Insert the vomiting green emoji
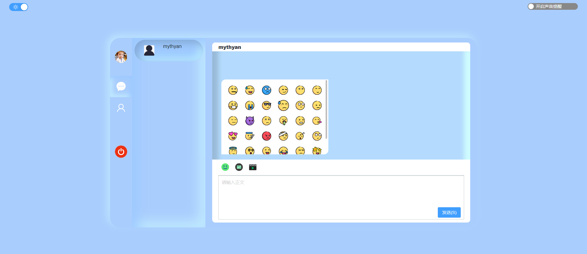Viewport: 587px width, 254px height. [283, 121]
